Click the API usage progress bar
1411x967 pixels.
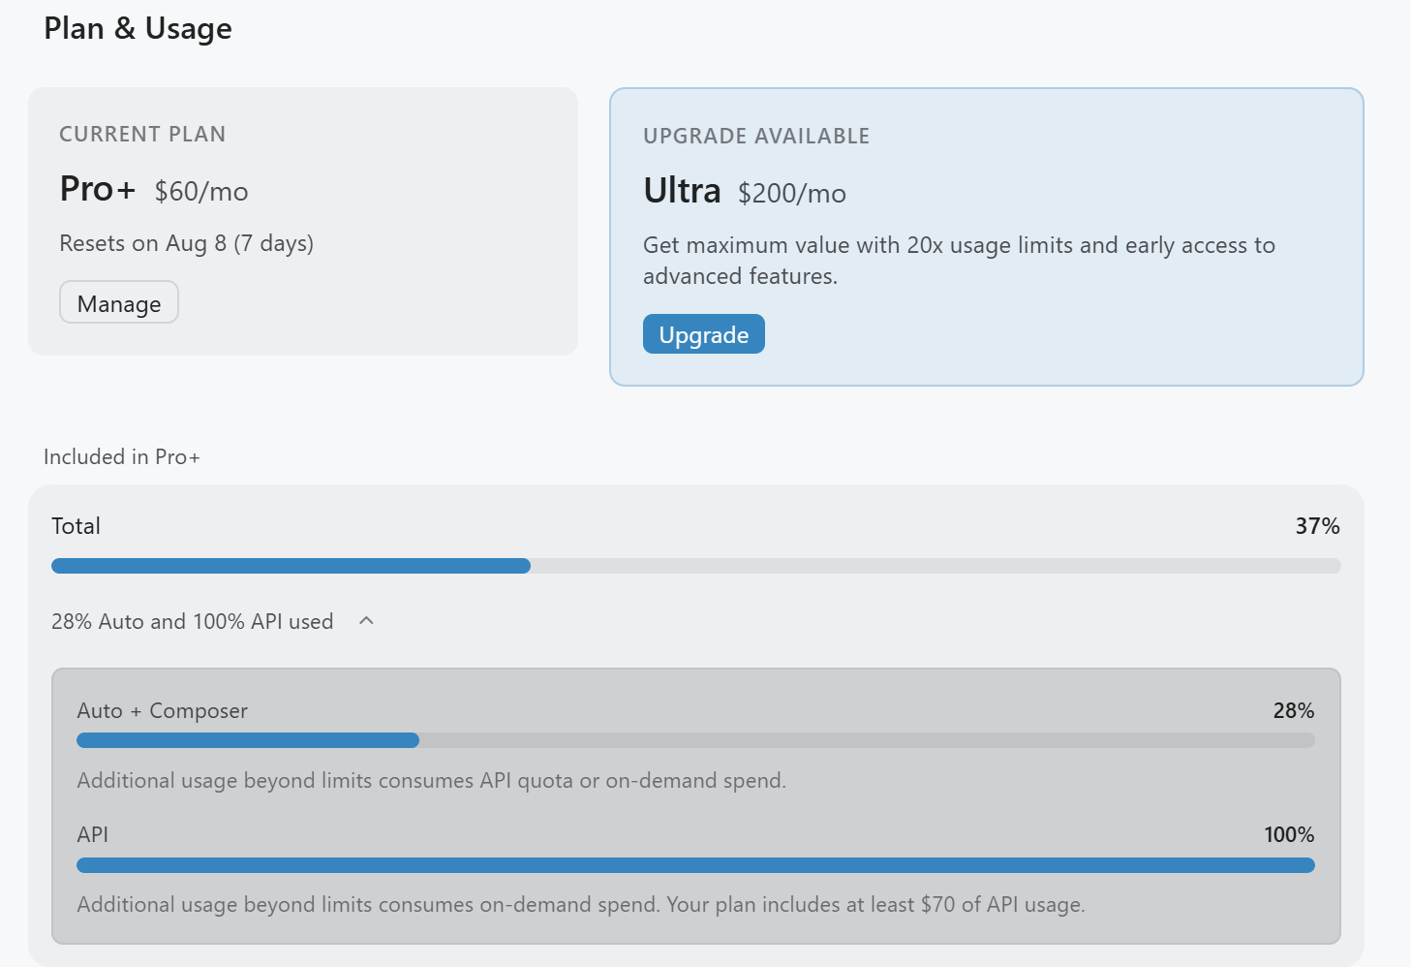click(x=695, y=865)
